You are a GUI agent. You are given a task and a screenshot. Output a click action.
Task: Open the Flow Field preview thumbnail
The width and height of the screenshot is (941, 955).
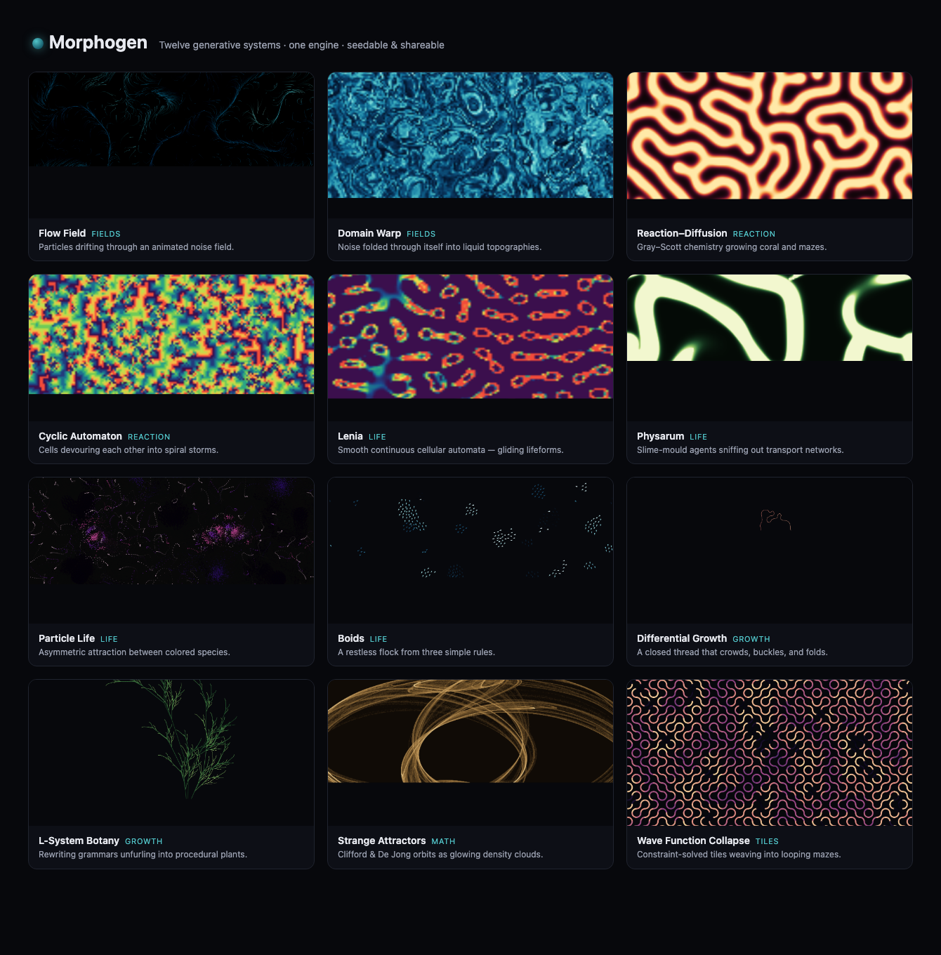[171, 145]
